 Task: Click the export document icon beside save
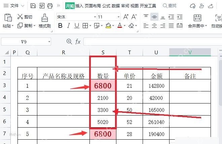coord(42,6)
